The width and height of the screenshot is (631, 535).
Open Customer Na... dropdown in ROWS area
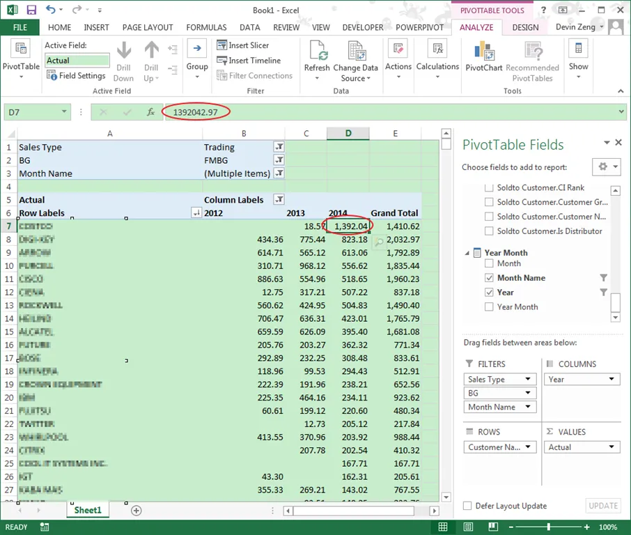[528, 447]
